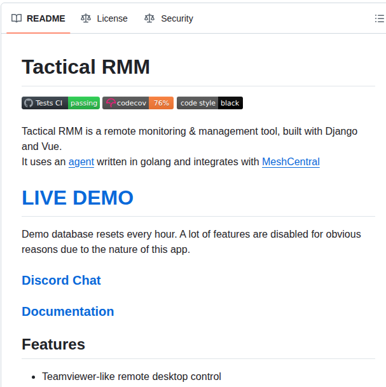Screen dimensions: 386x387
Task: Click 'Teamviewer-like remote desktop control' item
Action: (x=132, y=377)
